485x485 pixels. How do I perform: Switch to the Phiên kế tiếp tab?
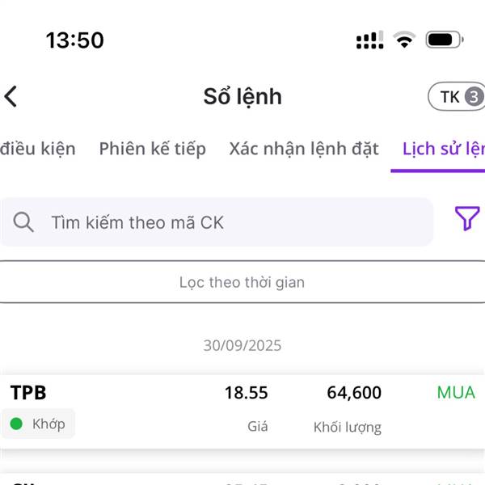(153, 149)
